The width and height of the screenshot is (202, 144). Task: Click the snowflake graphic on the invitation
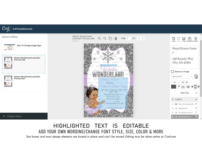point(108,56)
